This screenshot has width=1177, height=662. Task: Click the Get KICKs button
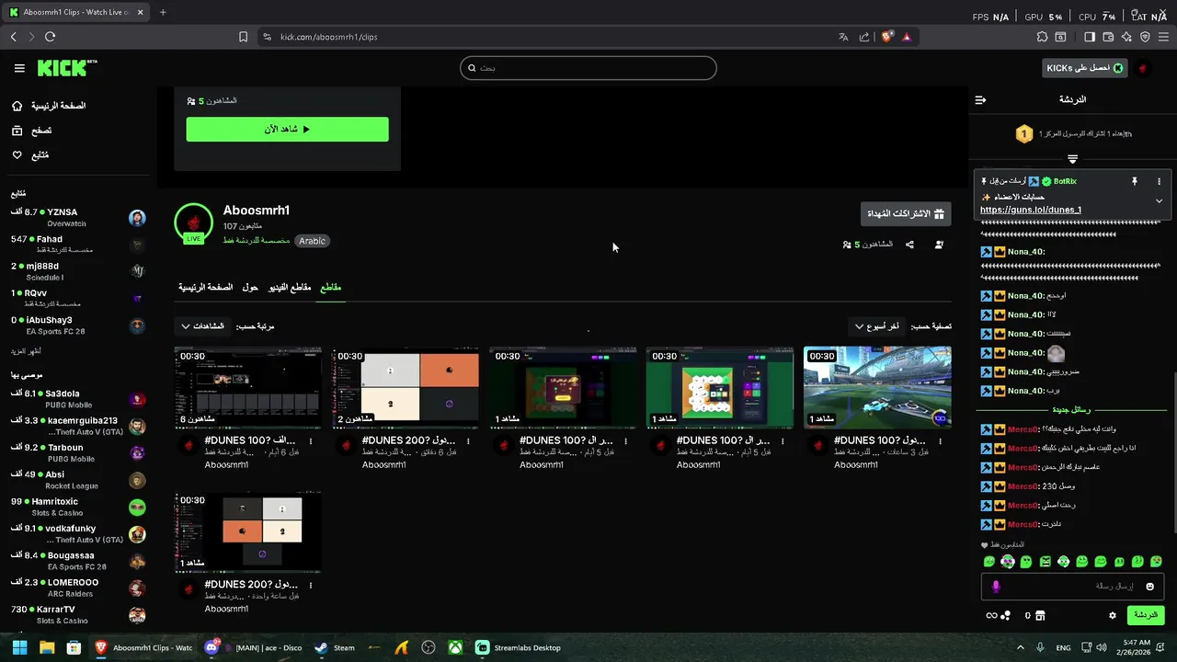coord(1085,68)
